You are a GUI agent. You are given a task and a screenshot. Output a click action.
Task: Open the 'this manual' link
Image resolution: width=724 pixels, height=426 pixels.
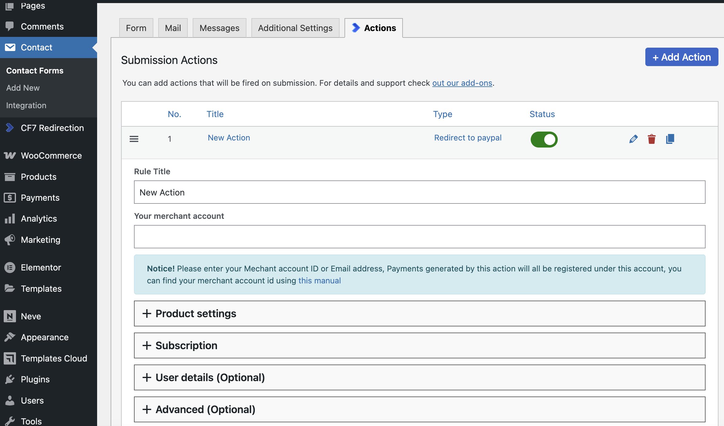[x=319, y=281]
